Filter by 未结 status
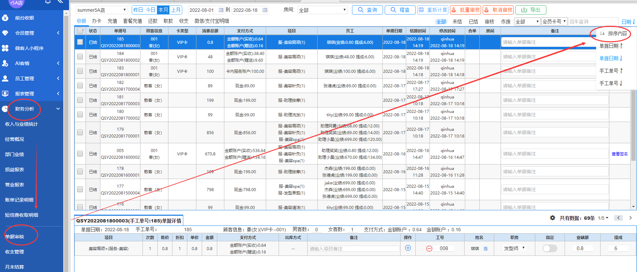Screen dimensions: 637x272 tap(457, 22)
